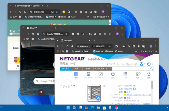
Task: Go back in oldnote.net browser window
Action: [11, 12]
